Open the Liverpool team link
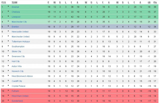This screenshot has width=160, height=103. (16, 17)
